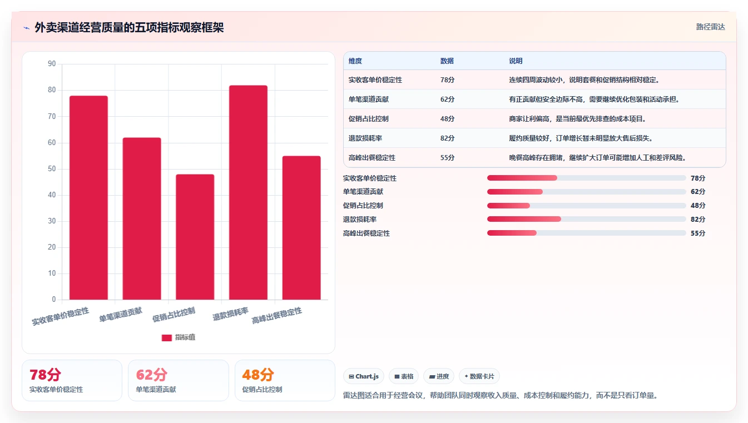Screen dimensions: 748x423
Task: Select the 进度 tag chip
Action: pyautogui.click(x=439, y=376)
